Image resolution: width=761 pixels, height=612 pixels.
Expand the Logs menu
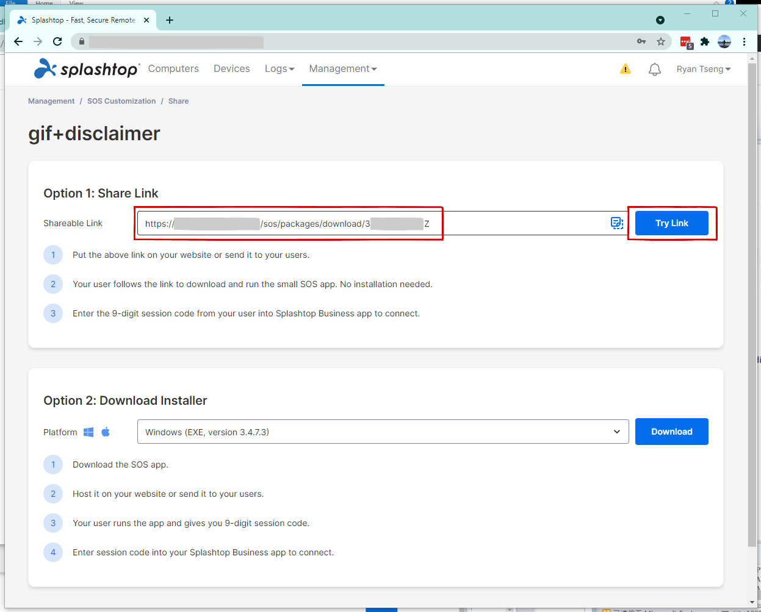tap(280, 69)
